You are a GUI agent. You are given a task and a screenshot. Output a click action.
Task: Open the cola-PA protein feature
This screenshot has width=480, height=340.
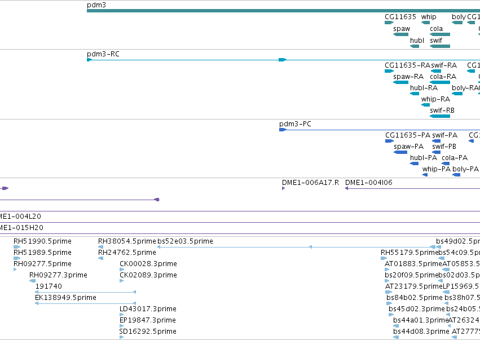tap(446, 164)
